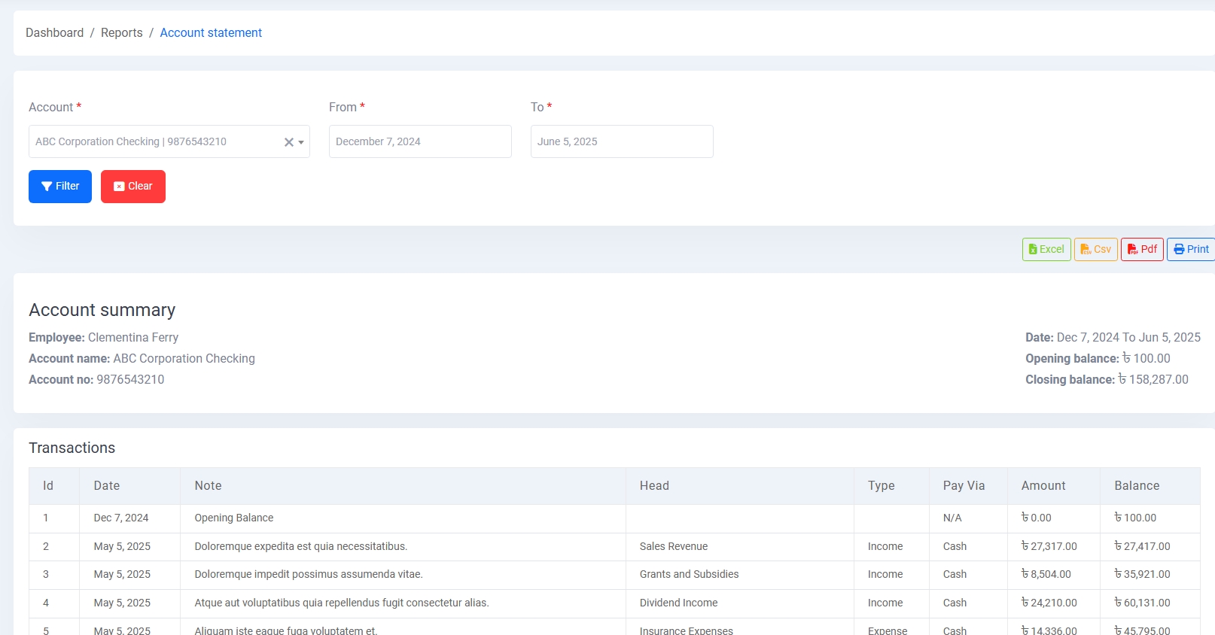Select the Opening Balance transaction row
Image resolution: width=1215 pixels, height=635 pixels.
coord(233,518)
